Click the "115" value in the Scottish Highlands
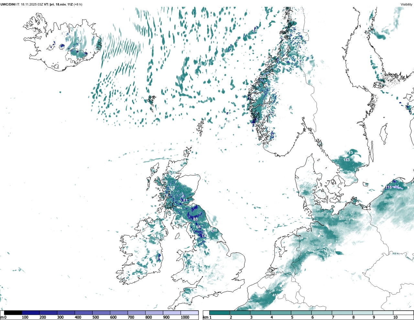 pos(172,188)
